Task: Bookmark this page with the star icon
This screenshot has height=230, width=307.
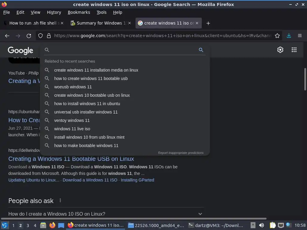Action: click(277, 36)
